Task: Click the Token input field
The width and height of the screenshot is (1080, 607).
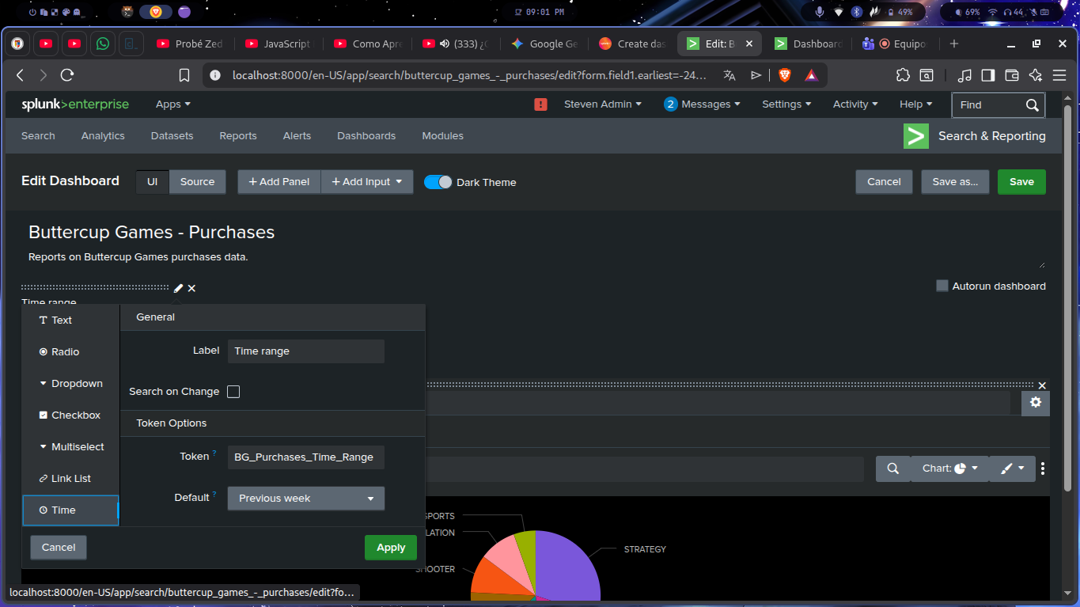Action: tap(305, 457)
